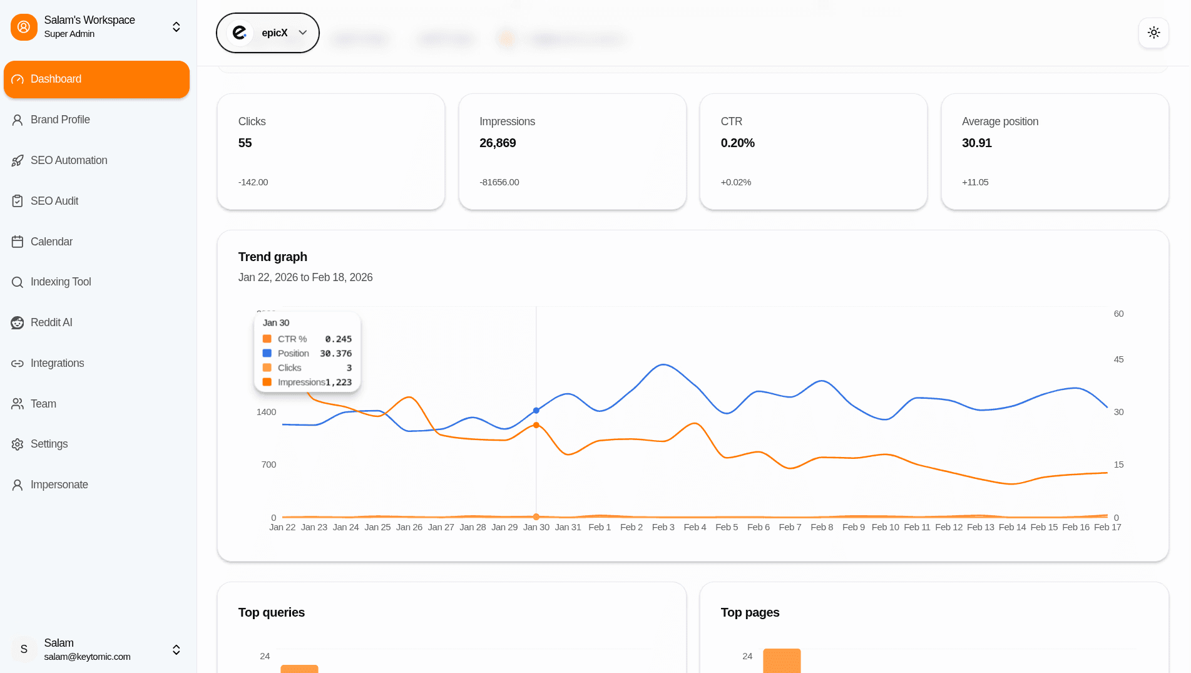
Task: Click the -142.00 clicks change value
Action: click(x=253, y=182)
